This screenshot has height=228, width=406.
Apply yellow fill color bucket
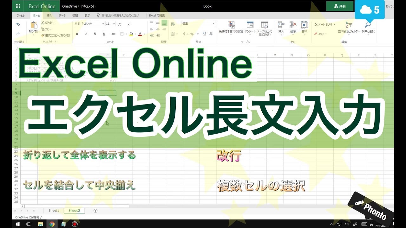[131, 34]
